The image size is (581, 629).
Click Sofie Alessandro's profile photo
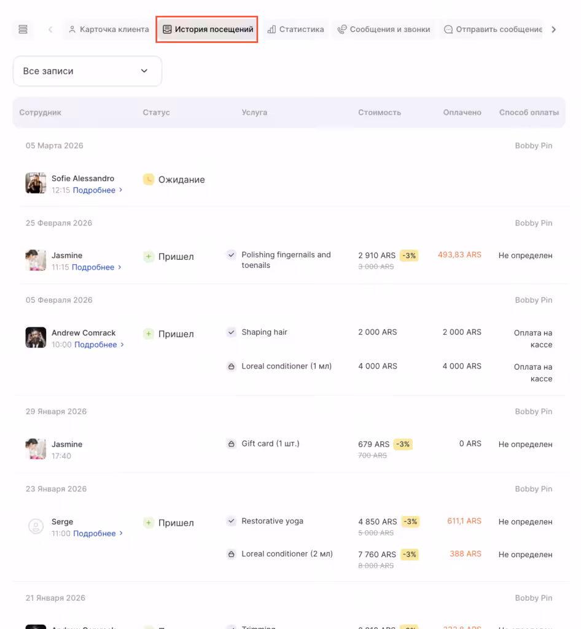tap(36, 183)
